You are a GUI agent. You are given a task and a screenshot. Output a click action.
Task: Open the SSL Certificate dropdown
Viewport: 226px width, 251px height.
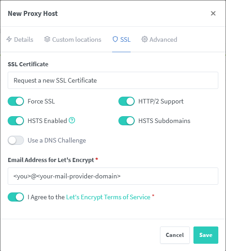click(x=113, y=80)
